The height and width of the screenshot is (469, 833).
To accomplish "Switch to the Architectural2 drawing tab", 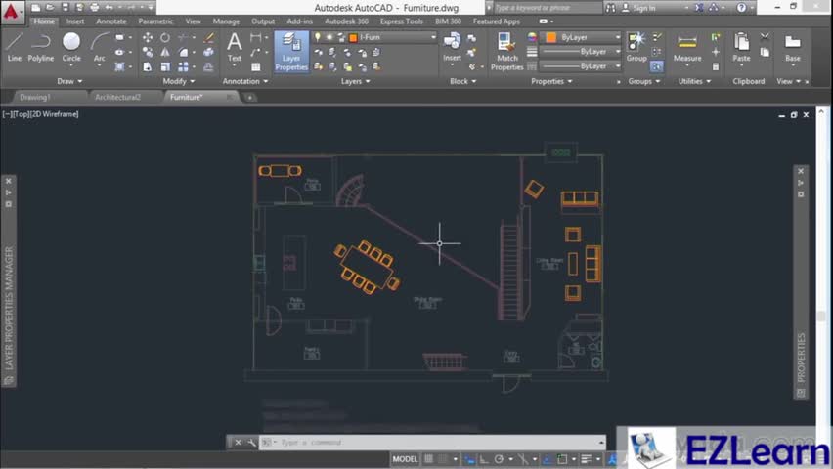I will coord(117,98).
